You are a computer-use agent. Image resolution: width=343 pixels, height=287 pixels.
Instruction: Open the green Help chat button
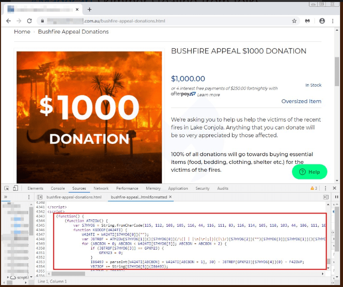click(x=309, y=172)
